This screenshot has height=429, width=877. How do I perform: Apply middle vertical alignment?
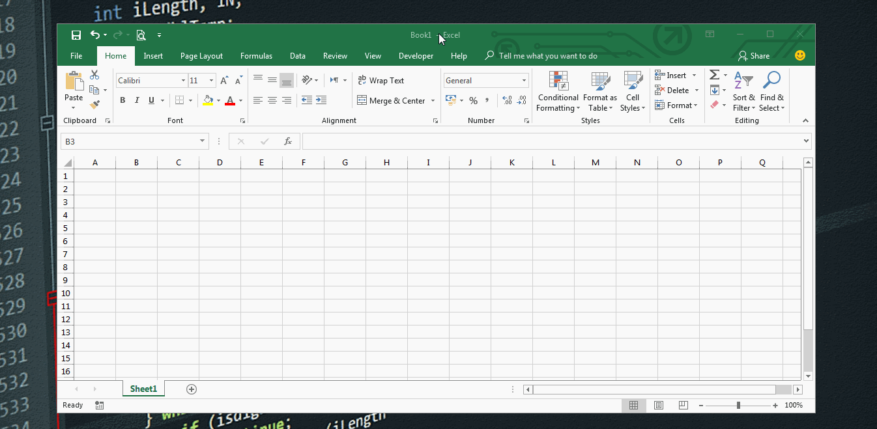pyautogui.click(x=272, y=80)
